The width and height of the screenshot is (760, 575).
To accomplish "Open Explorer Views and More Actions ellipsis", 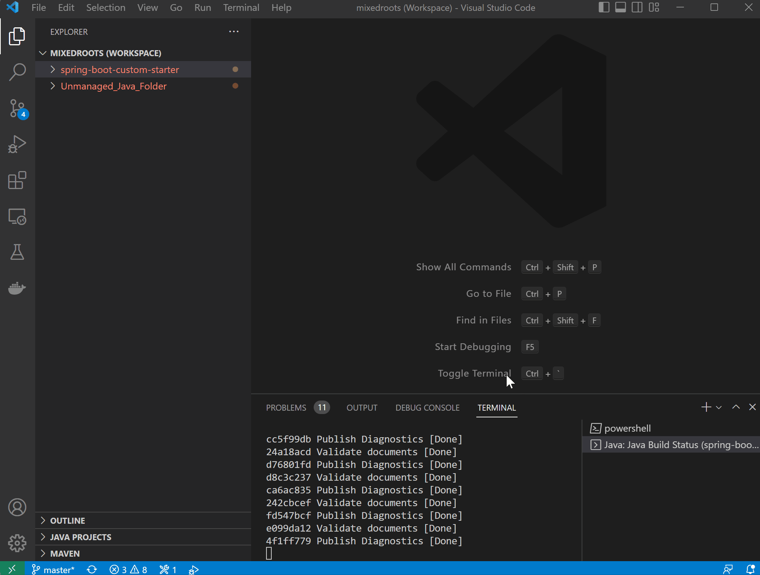I will pos(234,32).
